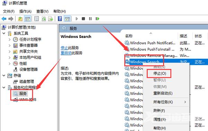Screen dimensions: 208x131
Task: Click the Export list toolbar icon
Action: pyautogui.click(x=51, y=19)
